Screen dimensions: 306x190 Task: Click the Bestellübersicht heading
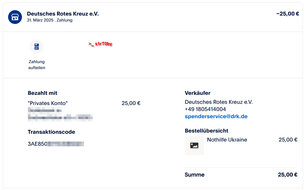(206, 131)
